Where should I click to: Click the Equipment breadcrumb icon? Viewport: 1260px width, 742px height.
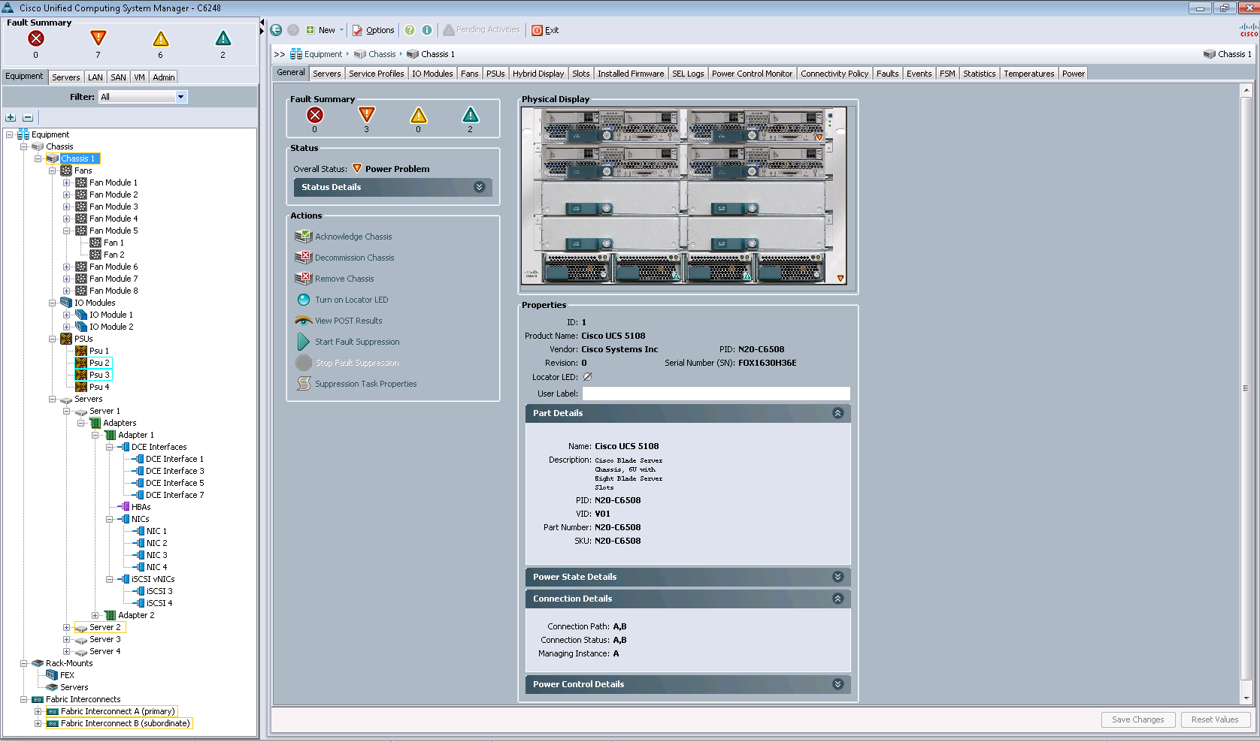pos(296,54)
